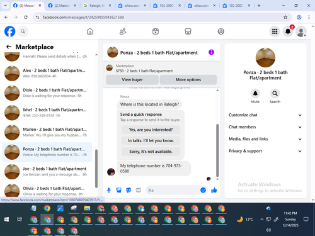Send quick reply 'Sorry, it's not available.'

point(151,152)
